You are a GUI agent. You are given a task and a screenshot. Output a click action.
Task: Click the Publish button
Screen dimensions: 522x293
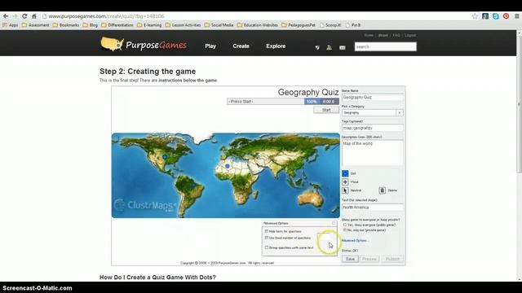392,259
